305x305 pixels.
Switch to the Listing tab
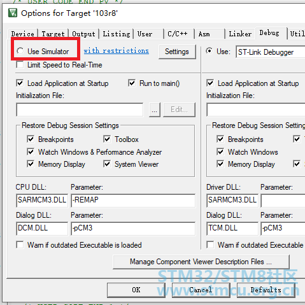pos(117,34)
